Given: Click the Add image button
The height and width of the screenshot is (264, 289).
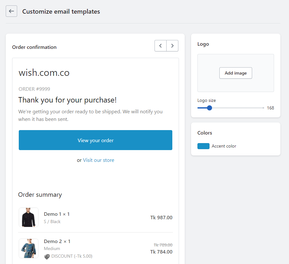Looking at the screenshot, I should [x=236, y=73].
